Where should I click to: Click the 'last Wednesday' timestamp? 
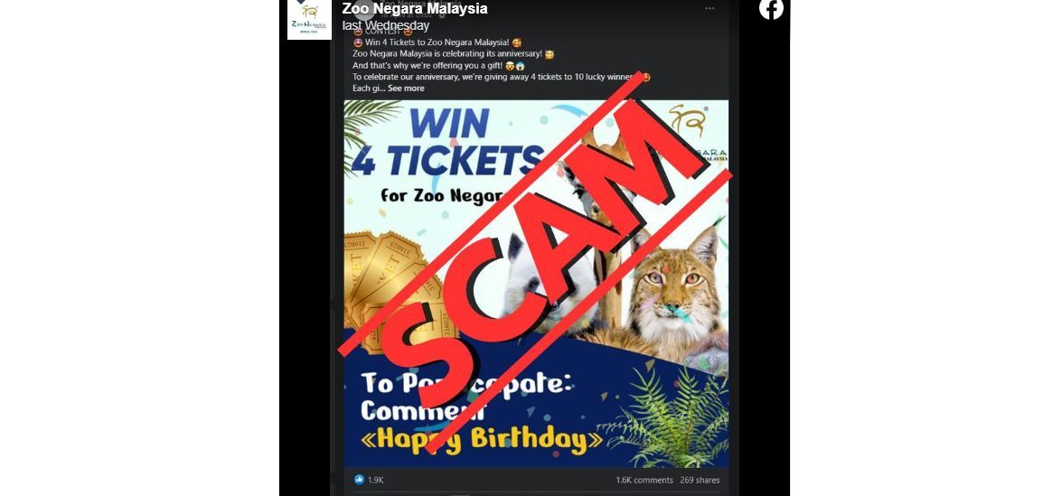385,25
